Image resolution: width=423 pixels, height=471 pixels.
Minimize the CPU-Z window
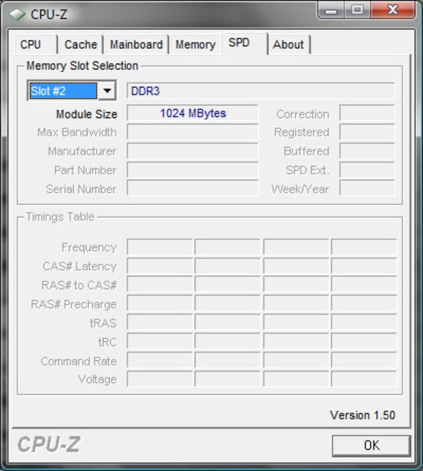(x=331, y=11)
